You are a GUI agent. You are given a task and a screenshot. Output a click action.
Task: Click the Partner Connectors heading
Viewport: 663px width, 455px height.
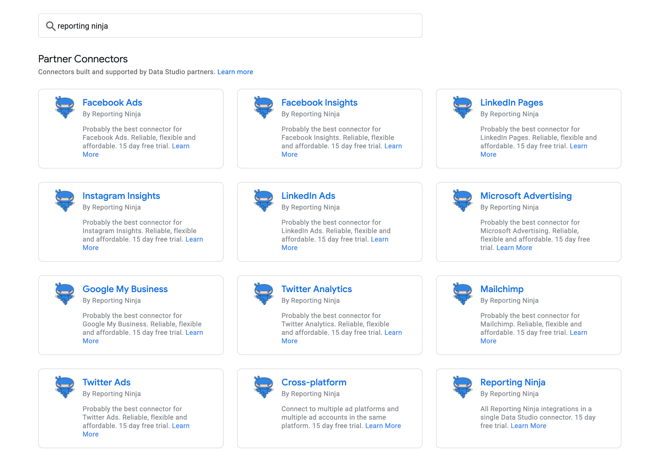pos(83,59)
